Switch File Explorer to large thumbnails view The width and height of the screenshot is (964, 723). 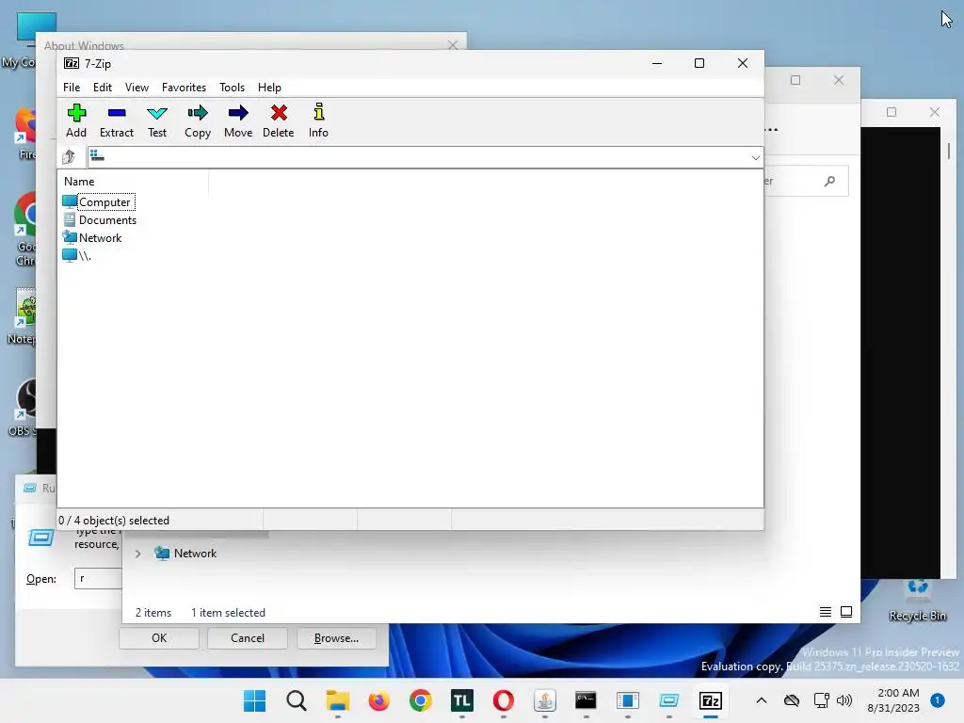[846, 612]
